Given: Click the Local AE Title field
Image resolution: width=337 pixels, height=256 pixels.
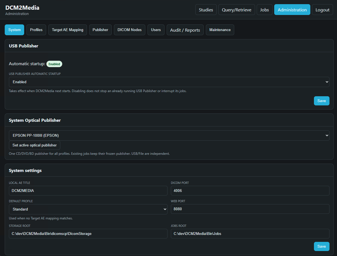Looking at the screenshot, I should pos(88,191).
